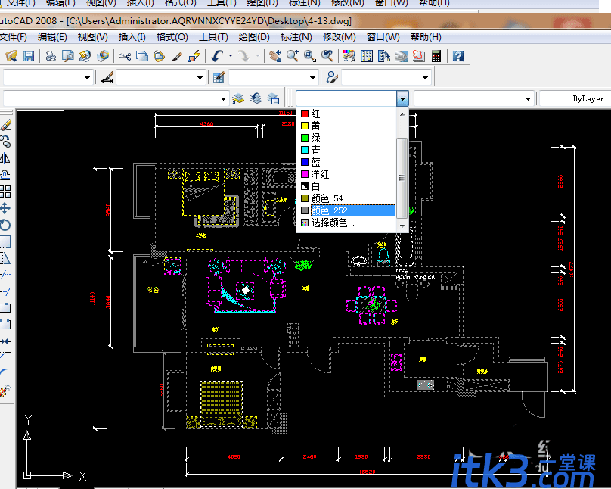Image resolution: width=611 pixels, height=489 pixels.
Task: Click the Multileader Style icon
Action: (x=332, y=77)
